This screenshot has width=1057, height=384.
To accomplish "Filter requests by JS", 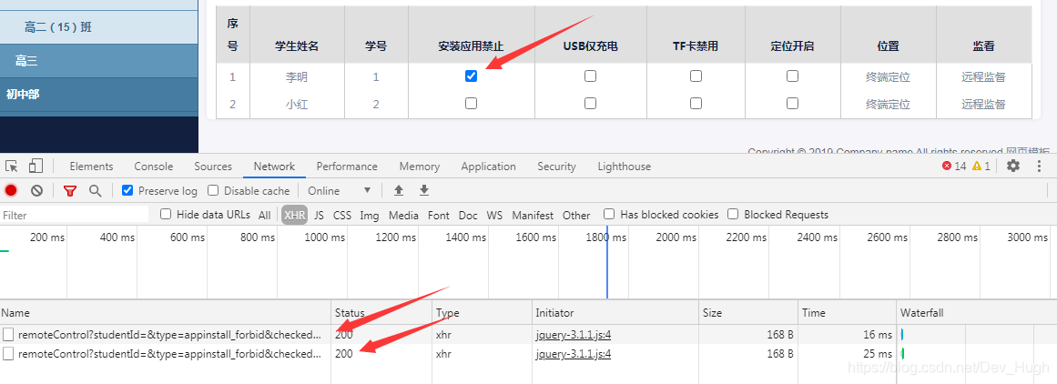I will tap(319, 216).
